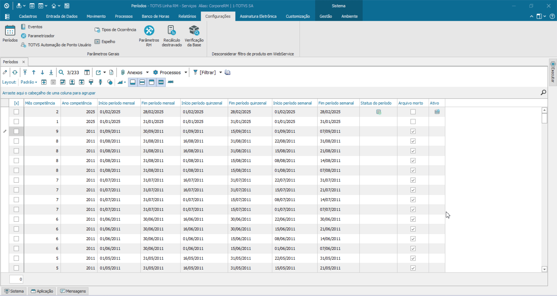Open the columns chooser icon
Viewport: 557px width, 296px height.
[x=87, y=72]
